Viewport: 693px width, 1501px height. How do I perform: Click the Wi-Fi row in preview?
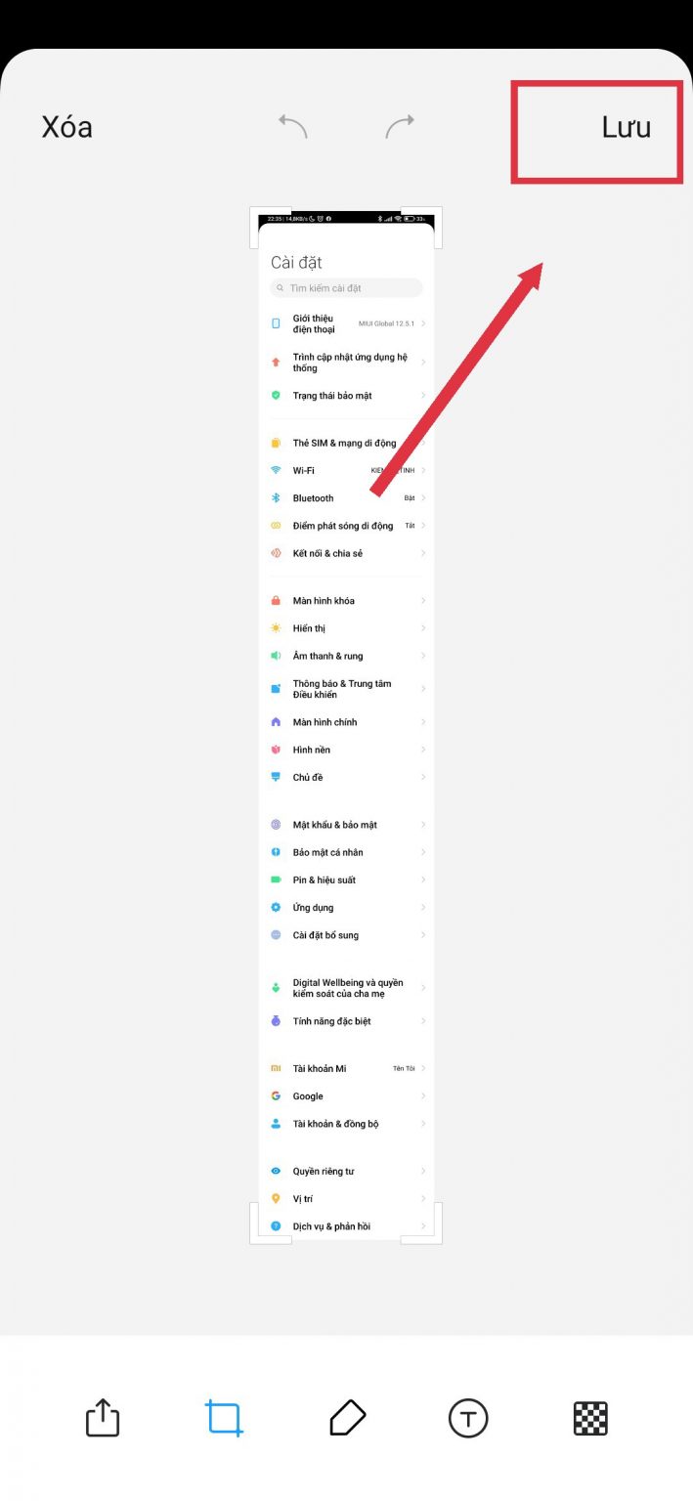346,470
